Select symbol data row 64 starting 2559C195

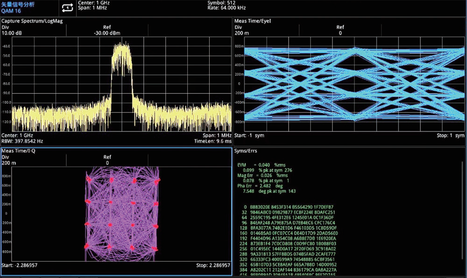click(288, 218)
